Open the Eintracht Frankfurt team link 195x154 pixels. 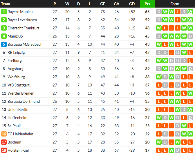pyautogui.click(x=24, y=28)
